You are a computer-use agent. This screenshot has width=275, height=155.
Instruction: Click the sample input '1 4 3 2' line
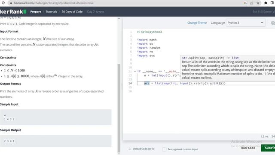tap(9, 119)
